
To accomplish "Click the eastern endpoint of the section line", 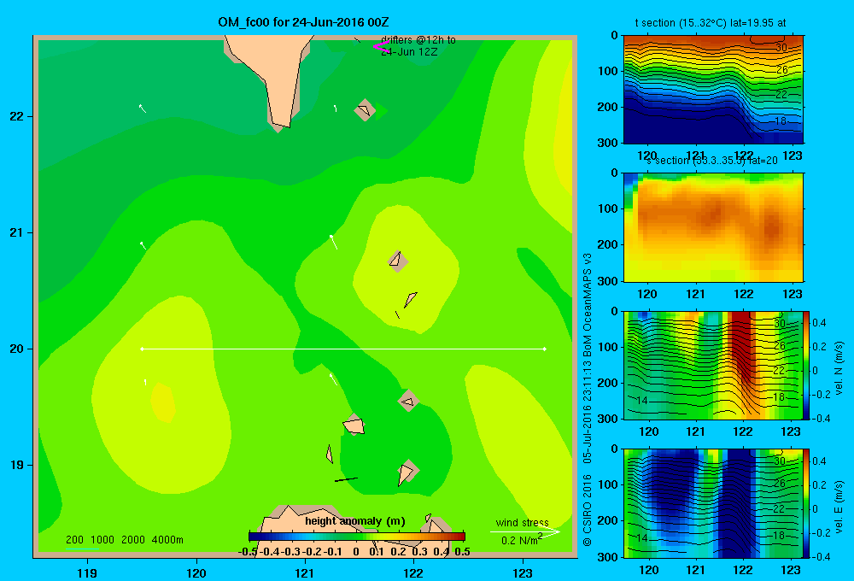I will [545, 349].
